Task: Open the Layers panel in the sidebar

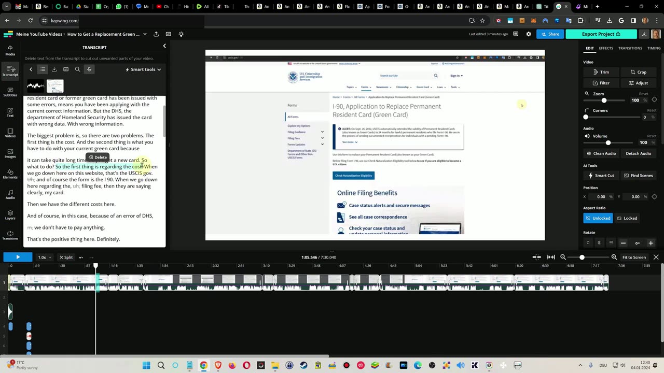Action: 10,214
